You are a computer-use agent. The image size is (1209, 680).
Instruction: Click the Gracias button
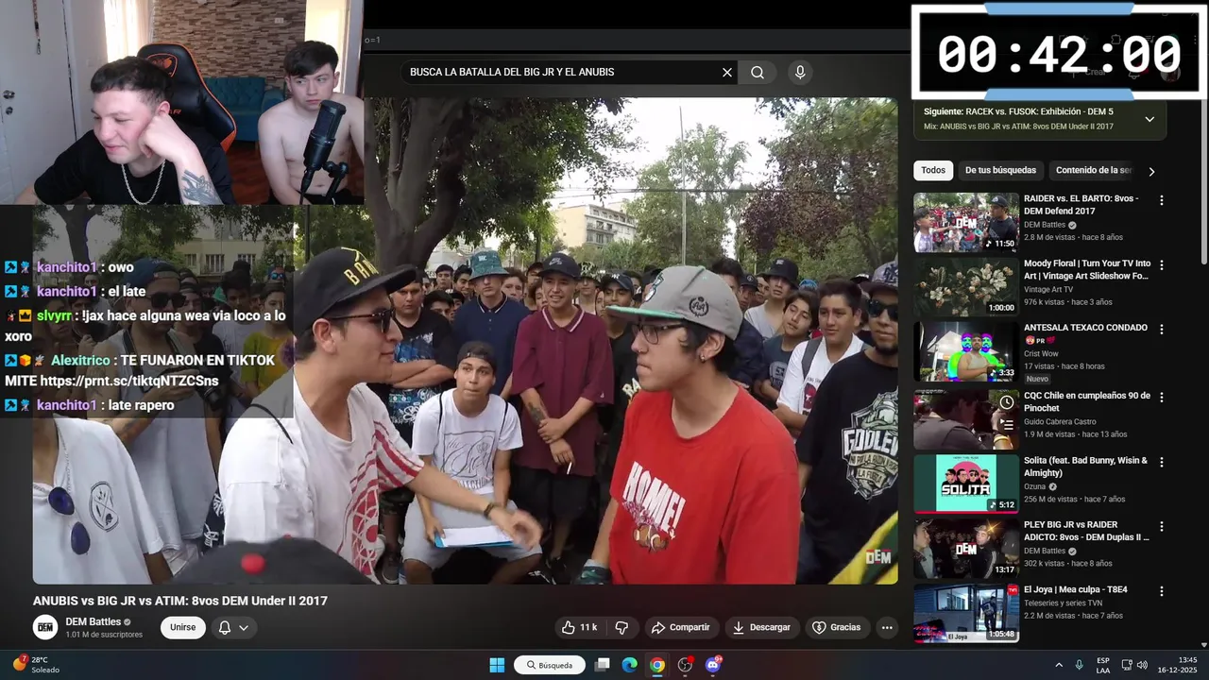[837, 627]
